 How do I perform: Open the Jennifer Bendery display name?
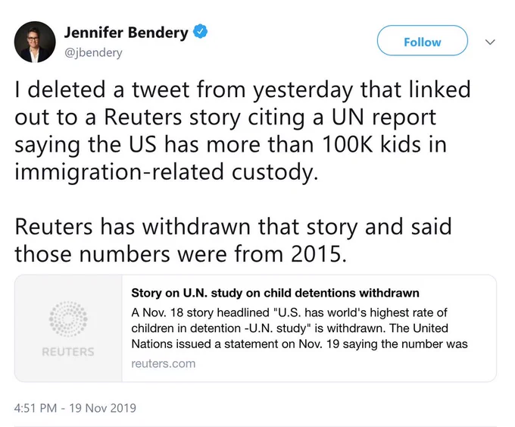[x=126, y=33]
